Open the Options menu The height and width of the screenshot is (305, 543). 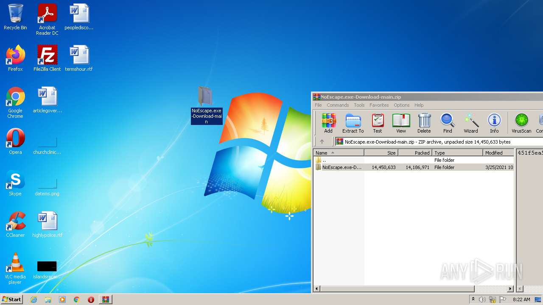401,105
